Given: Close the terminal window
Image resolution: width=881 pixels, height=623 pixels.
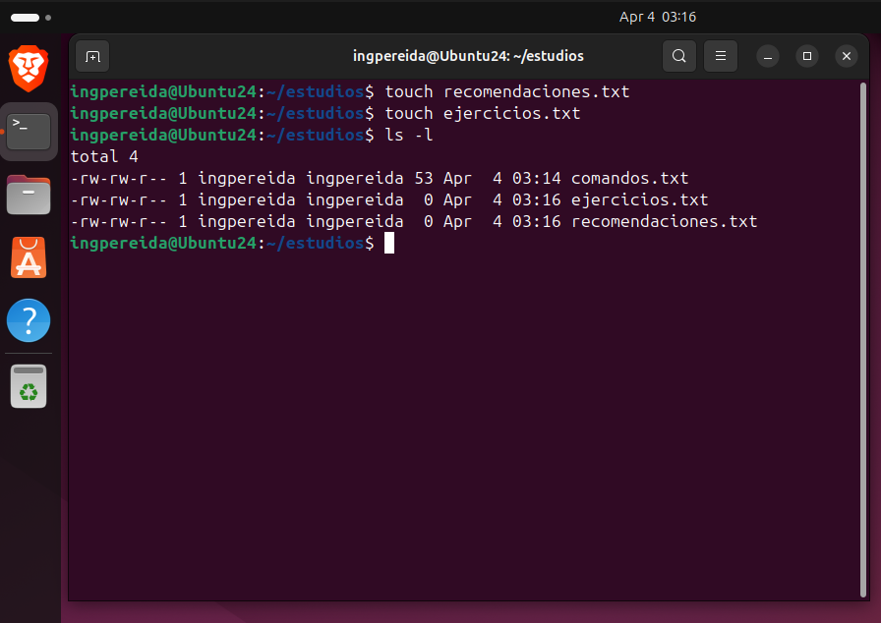Looking at the screenshot, I should 847,56.
